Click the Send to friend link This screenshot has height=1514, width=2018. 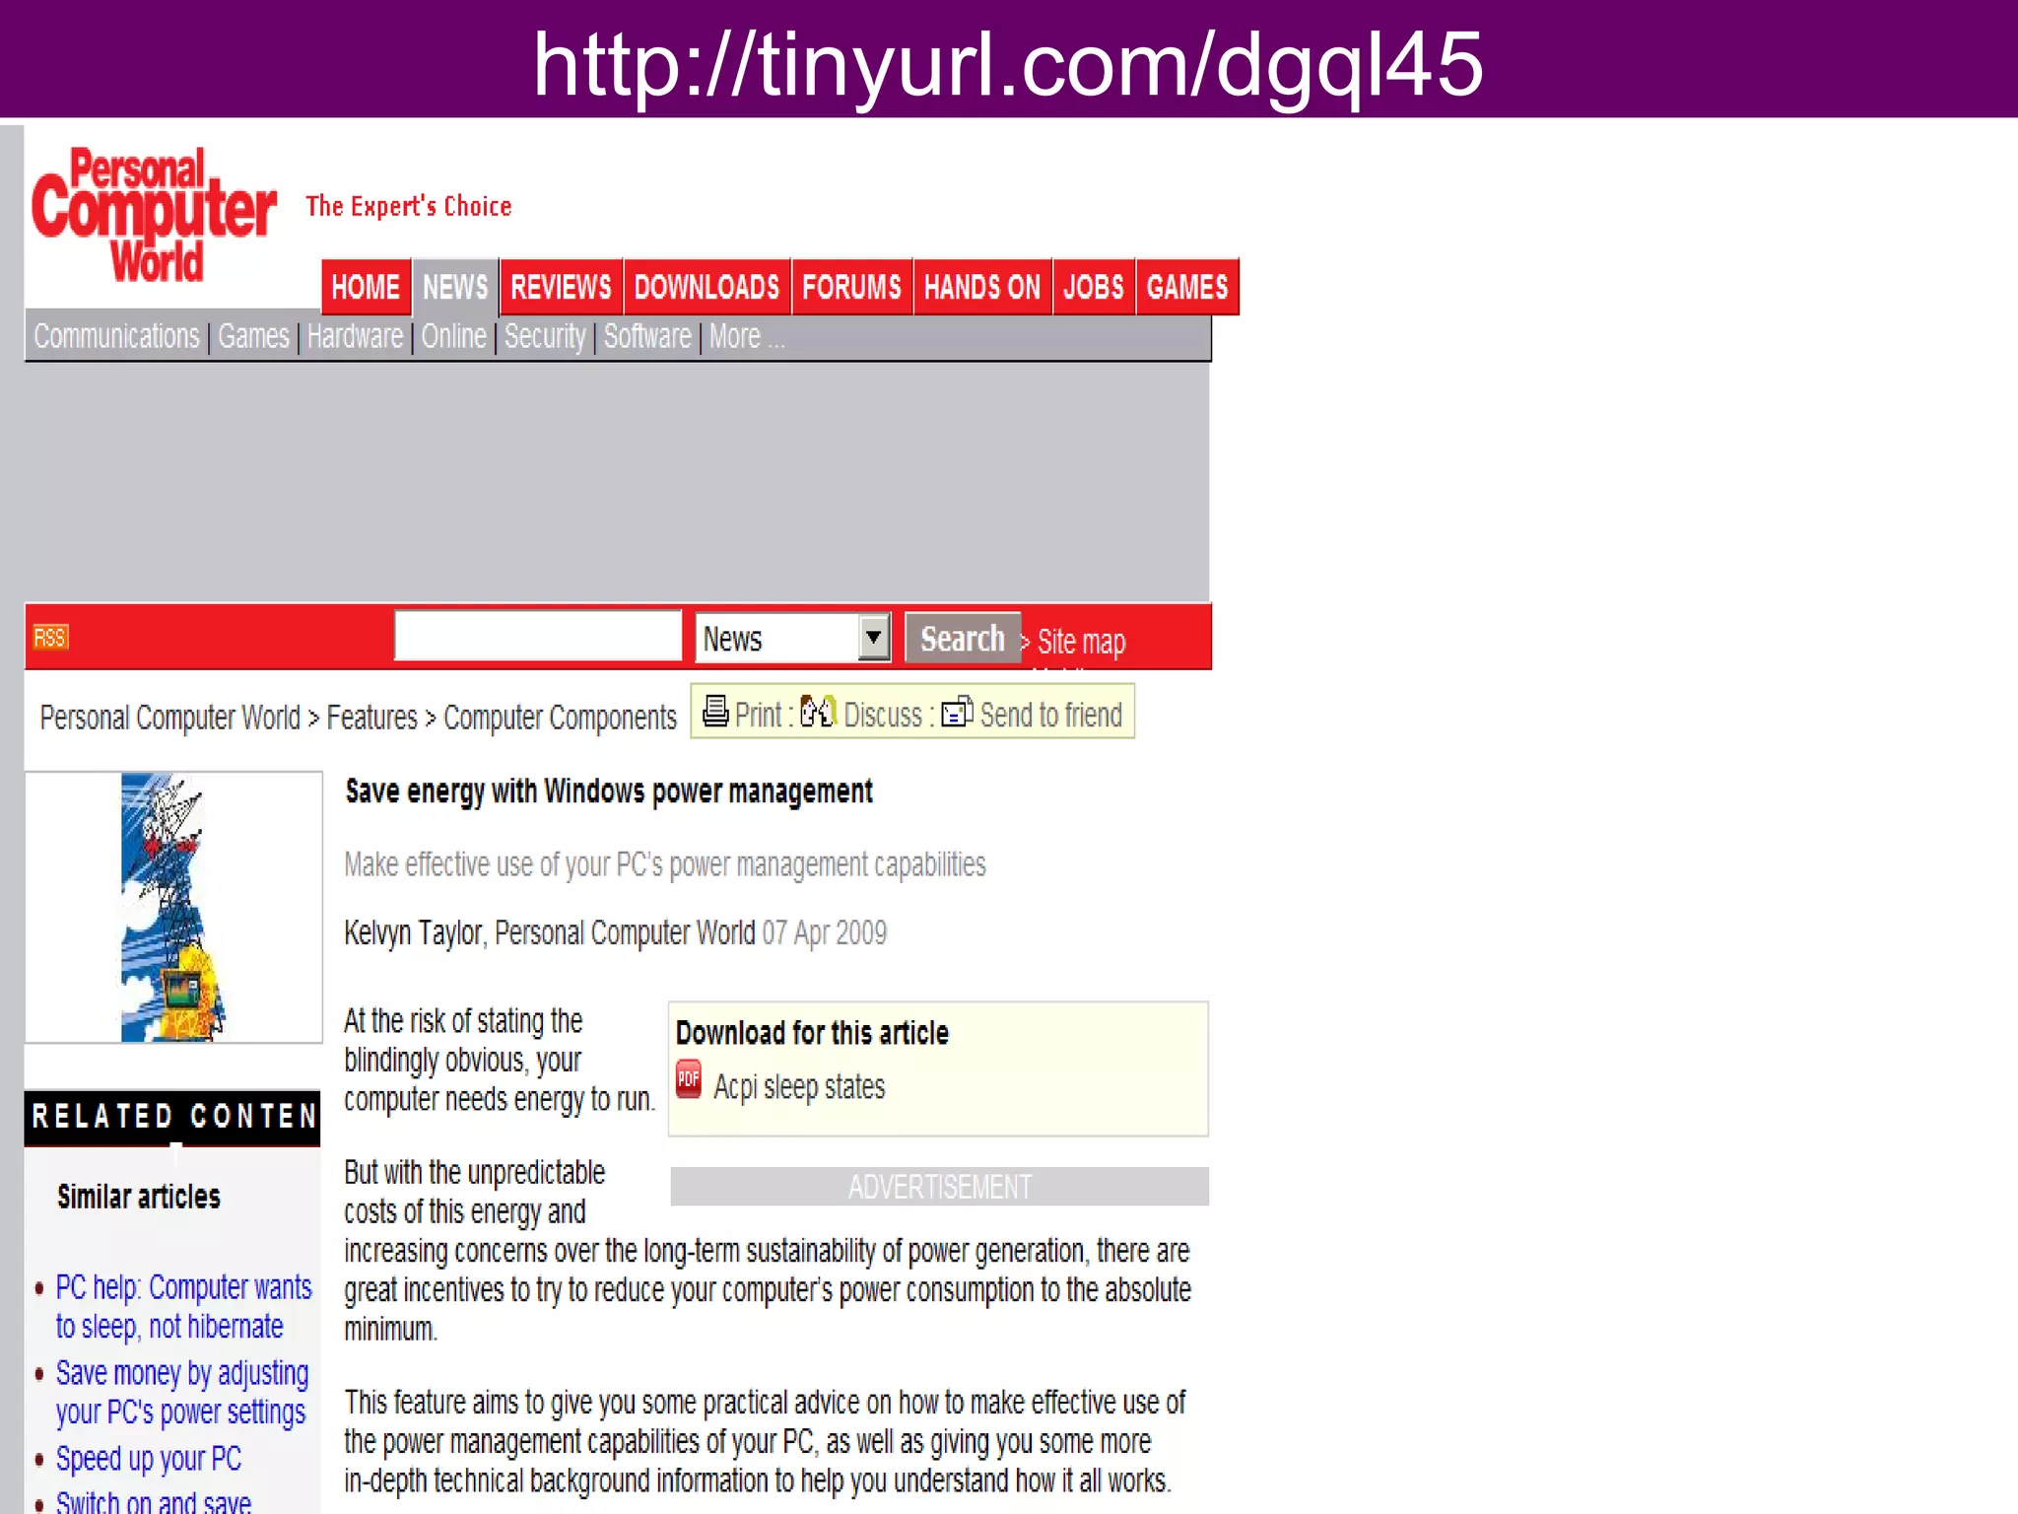(1051, 715)
